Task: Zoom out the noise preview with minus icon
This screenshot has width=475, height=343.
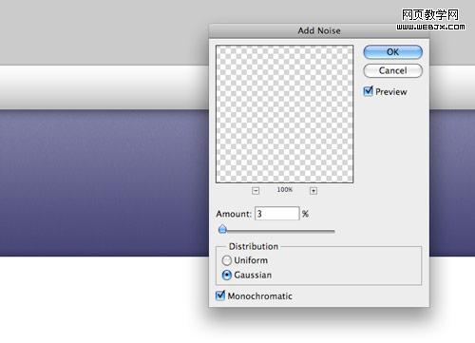Action: pos(256,191)
